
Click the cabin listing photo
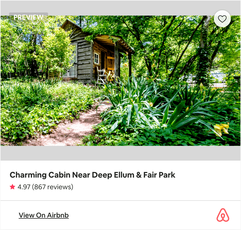tap(120, 81)
